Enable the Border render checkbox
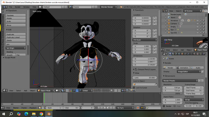The width and height of the screenshot is (209, 117). tap(164, 106)
